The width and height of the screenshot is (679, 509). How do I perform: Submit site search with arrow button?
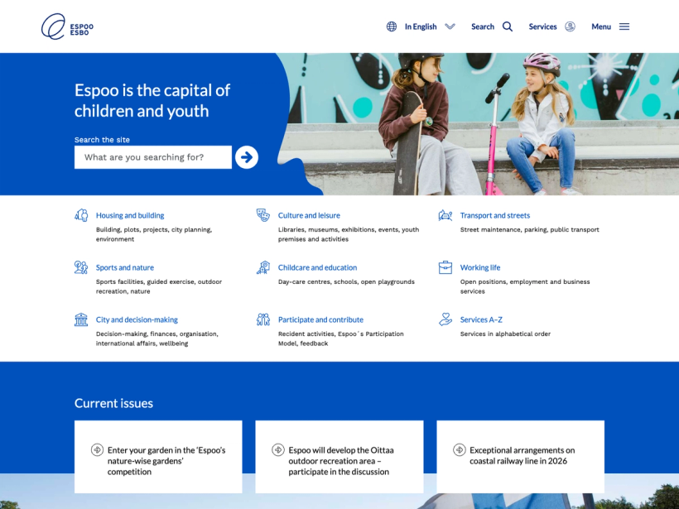(247, 157)
